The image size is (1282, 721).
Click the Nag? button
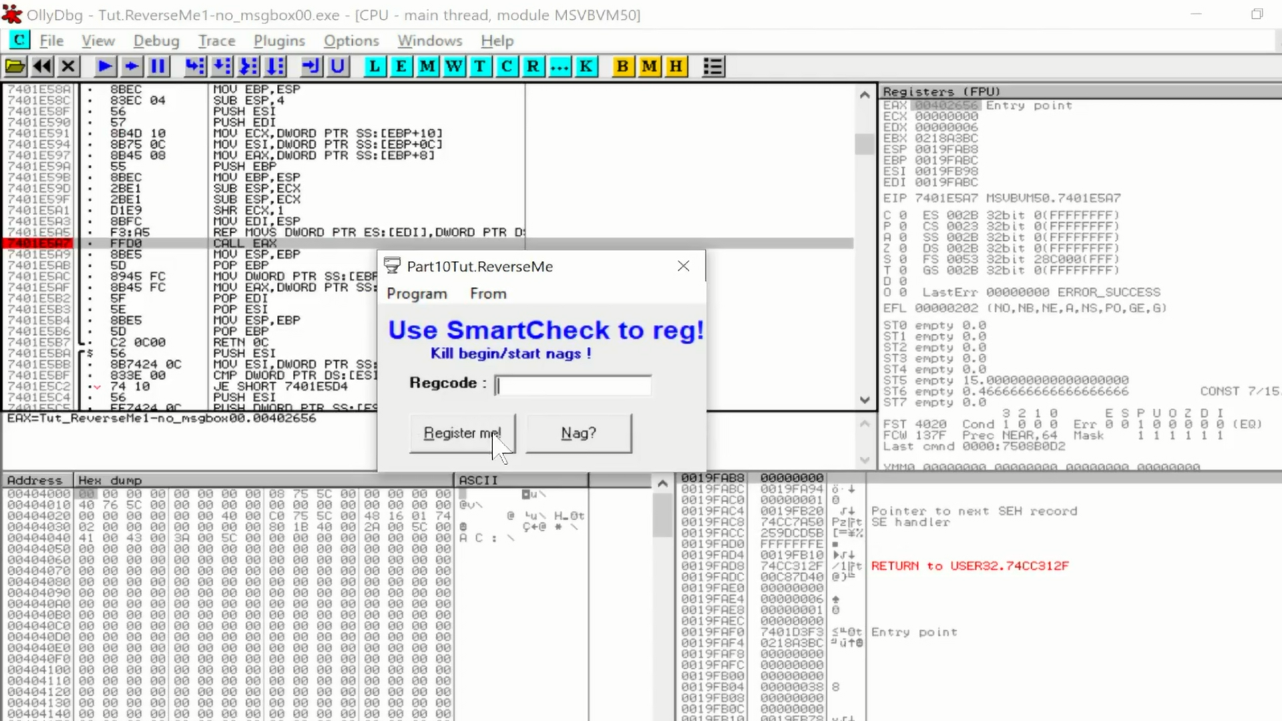[x=578, y=433]
